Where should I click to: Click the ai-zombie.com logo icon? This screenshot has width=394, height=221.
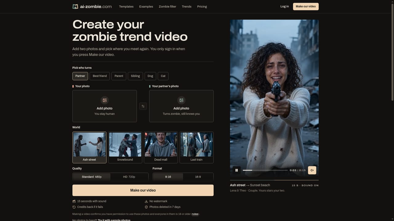coord(75,6)
